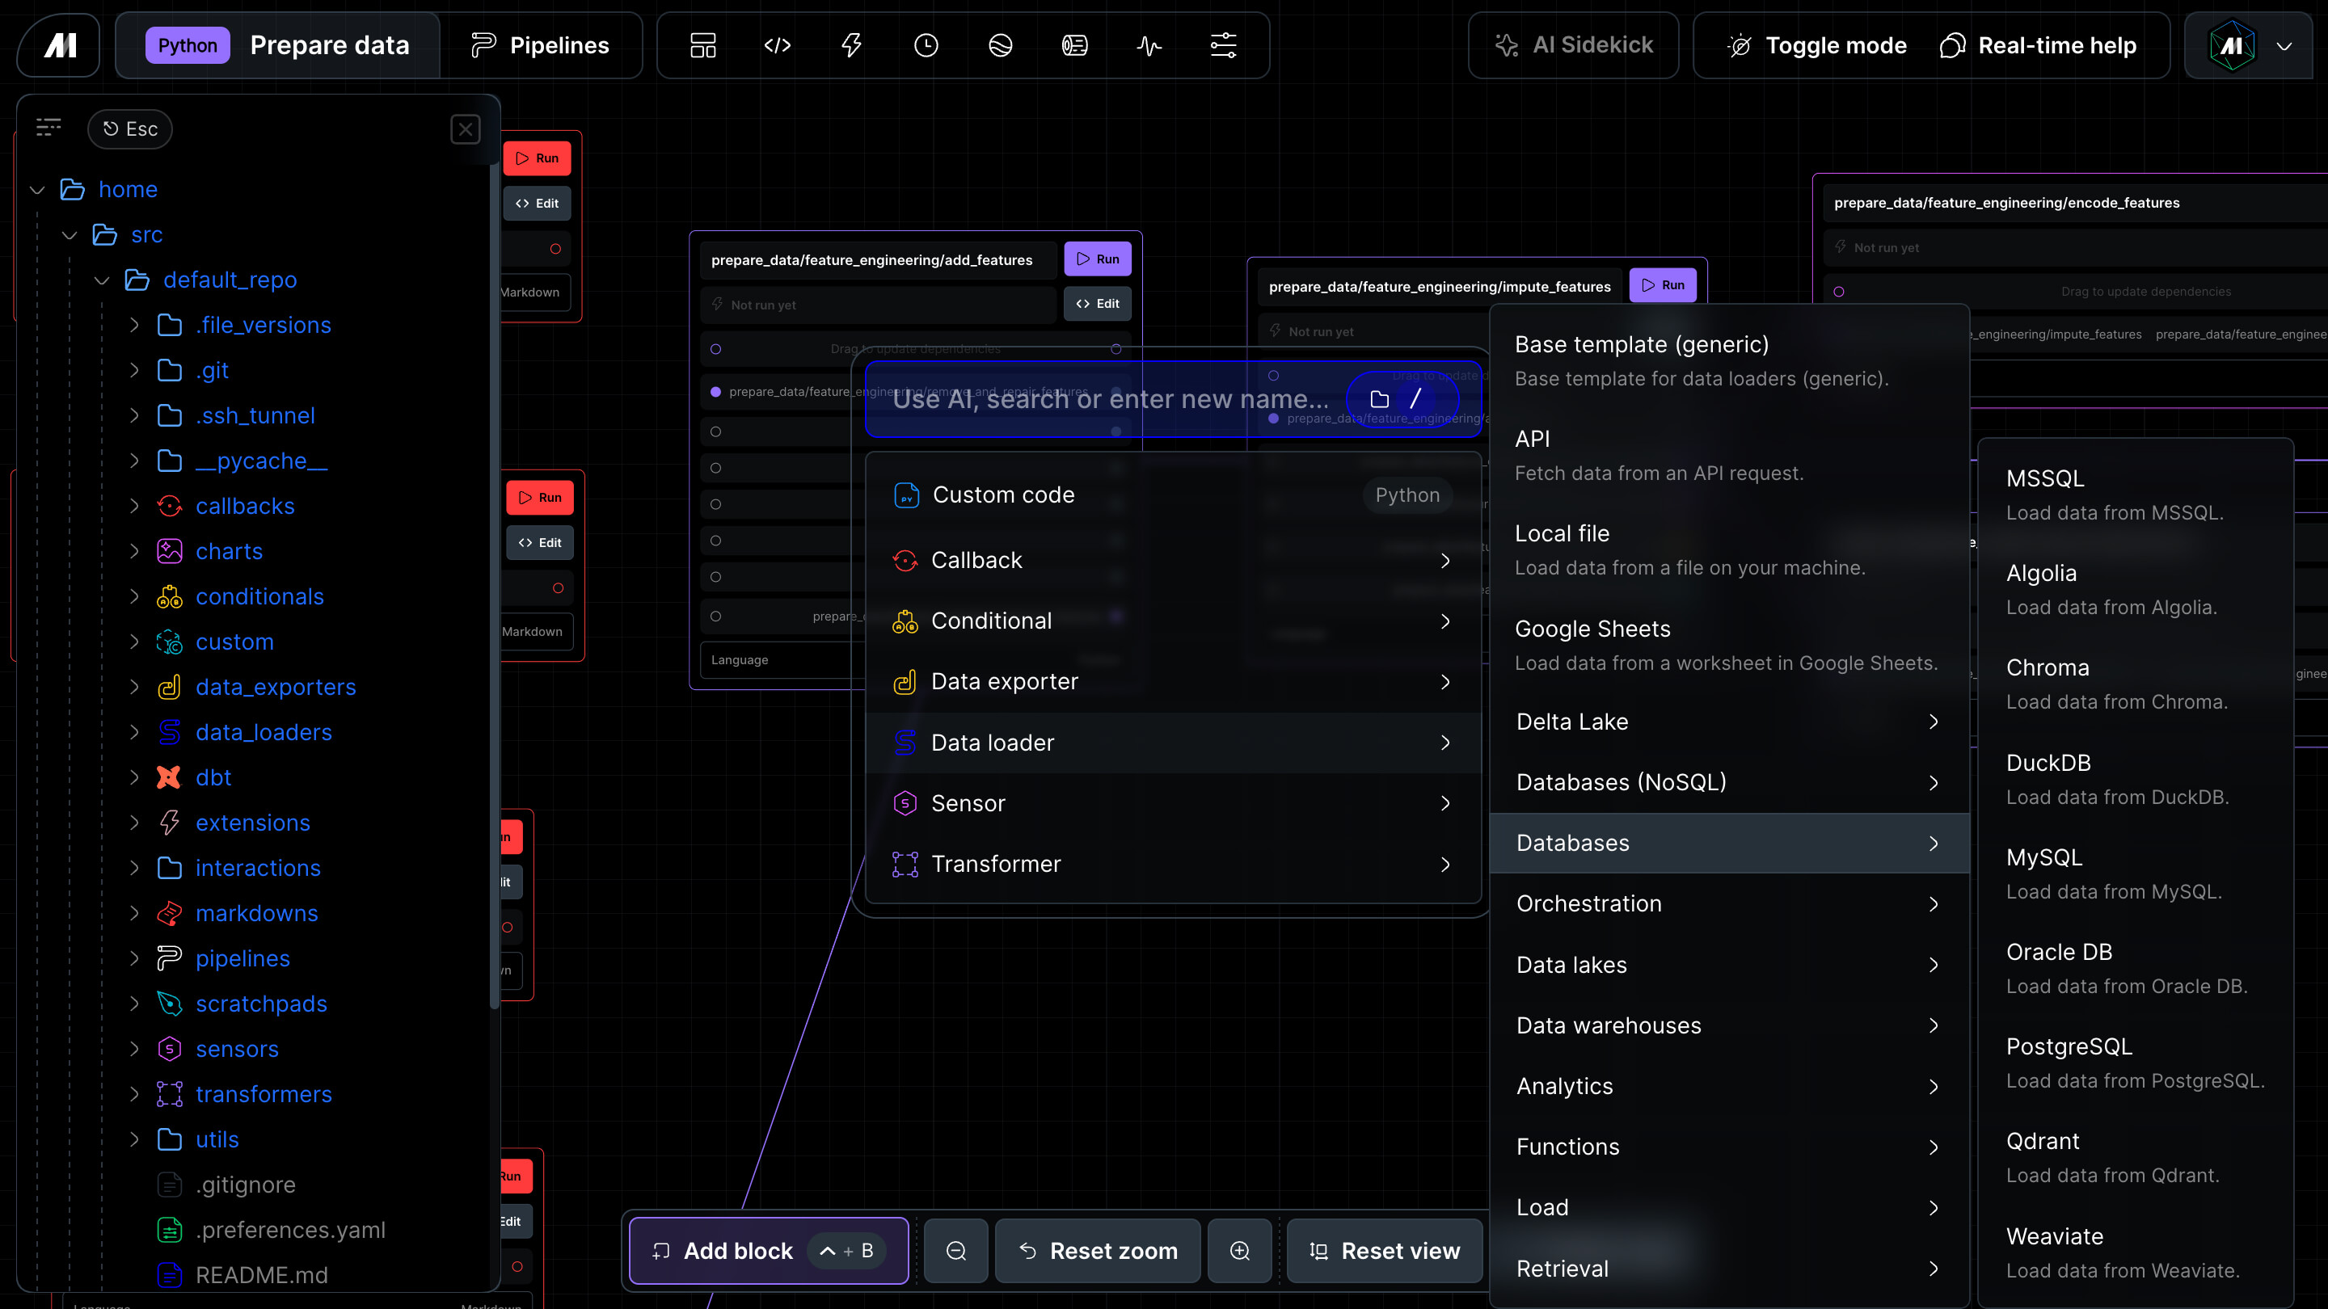The image size is (2328, 1309).
Task: Click the Python language badge
Action: (187, 45)
